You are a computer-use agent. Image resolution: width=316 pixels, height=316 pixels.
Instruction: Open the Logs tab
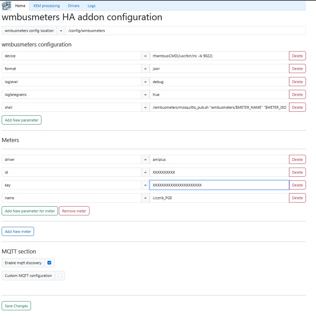tap(92, 6)
